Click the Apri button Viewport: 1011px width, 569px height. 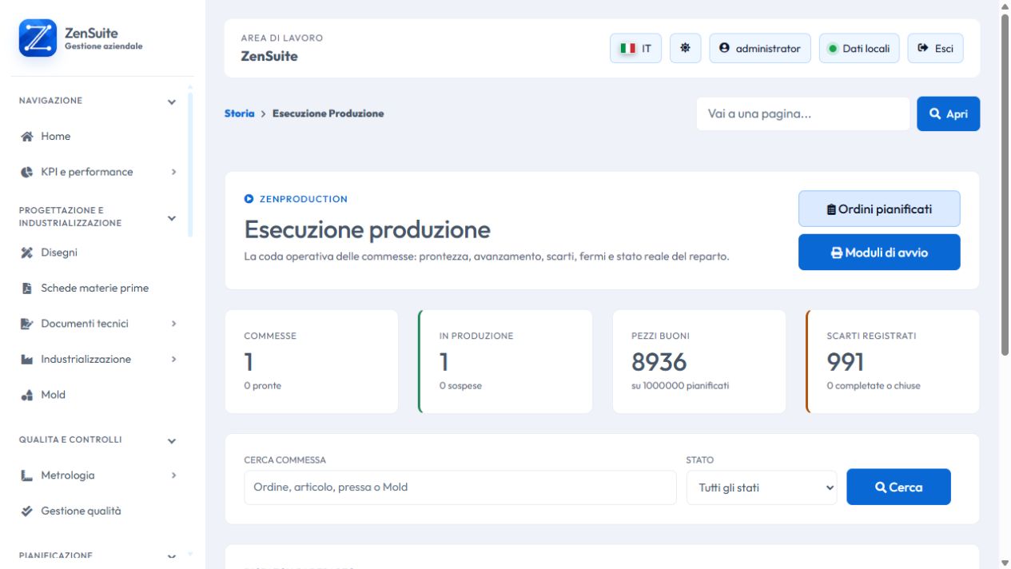point(948,113)
